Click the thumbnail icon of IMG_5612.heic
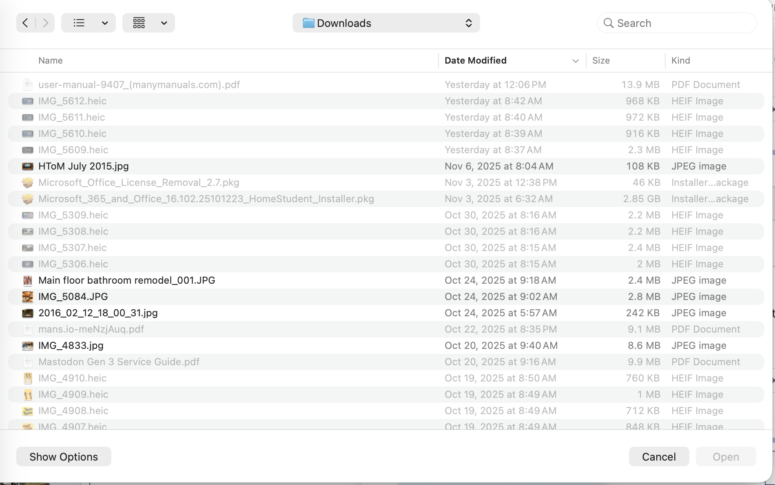The image size is (775, 485). click(x=27, y=101)
